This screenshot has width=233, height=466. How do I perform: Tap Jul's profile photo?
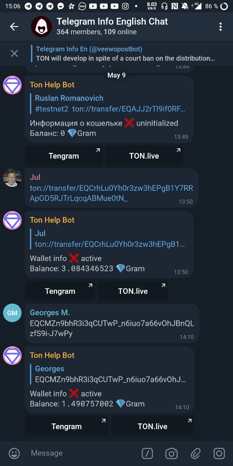pyautogui.click(x=12, y=178)
